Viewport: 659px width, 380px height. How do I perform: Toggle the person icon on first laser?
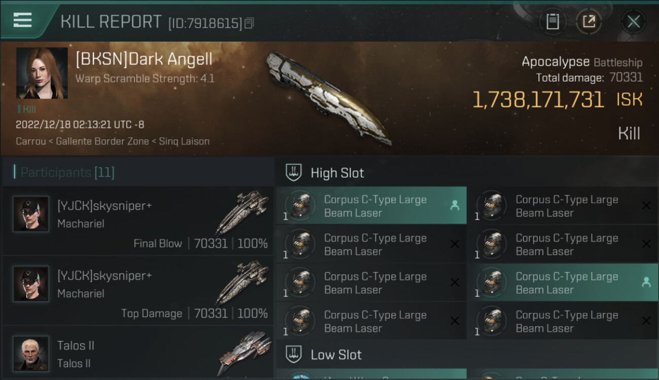tap(454, 205)
